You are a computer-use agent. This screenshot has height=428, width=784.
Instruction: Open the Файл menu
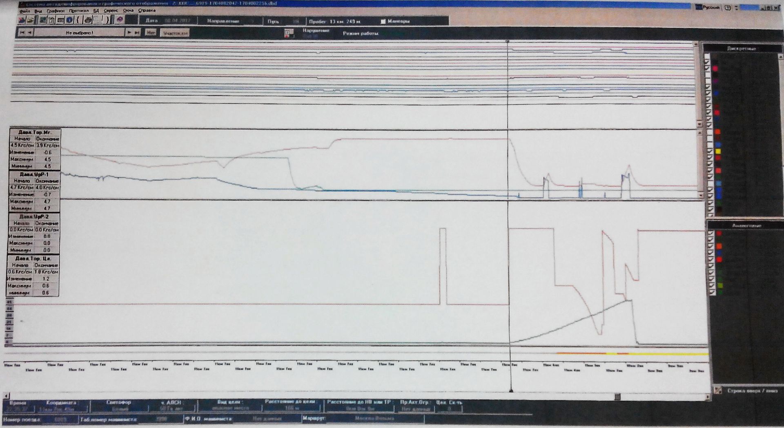24,11
